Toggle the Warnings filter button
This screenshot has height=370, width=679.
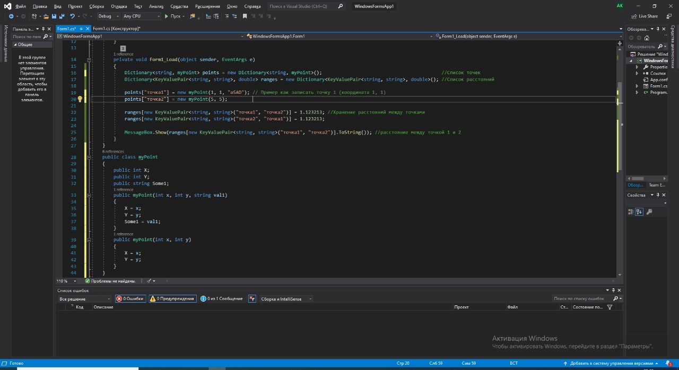tap(172, 299)
